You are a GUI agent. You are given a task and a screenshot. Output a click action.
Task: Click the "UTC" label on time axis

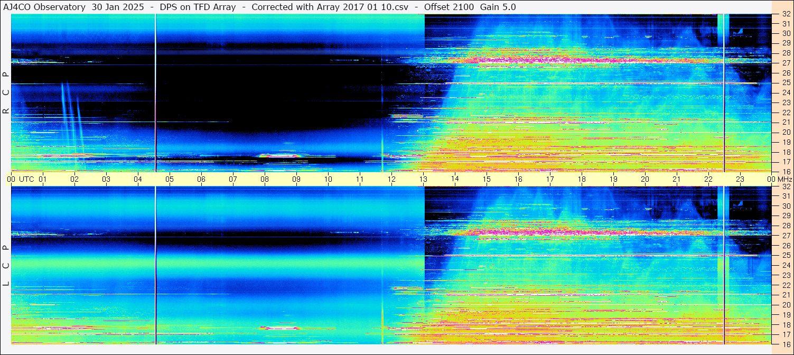click(27, 179)
